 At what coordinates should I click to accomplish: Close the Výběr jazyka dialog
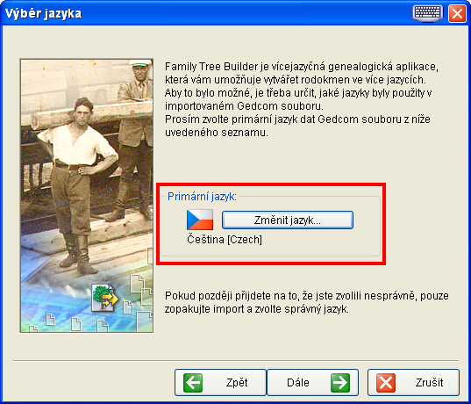(x=457, y=13)
